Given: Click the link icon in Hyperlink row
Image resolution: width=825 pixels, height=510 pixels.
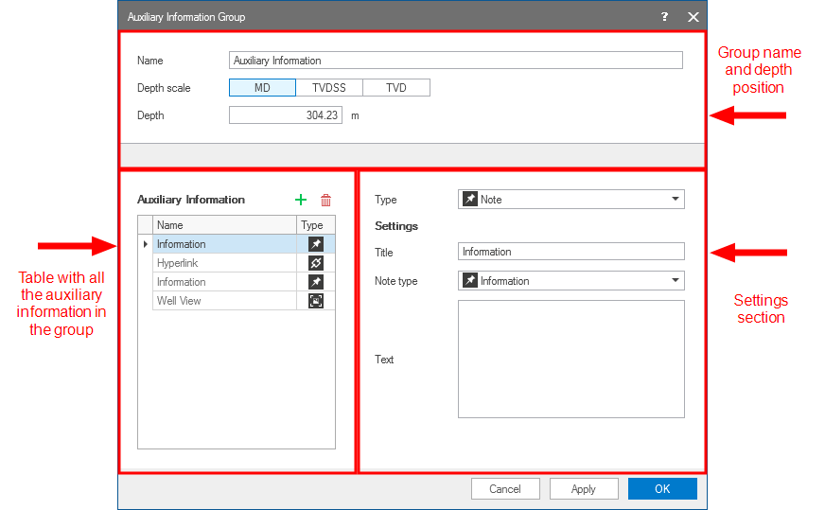Looking at the screenshot, I should click(x=316, y=263).
